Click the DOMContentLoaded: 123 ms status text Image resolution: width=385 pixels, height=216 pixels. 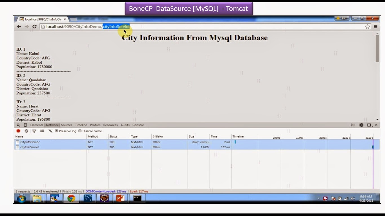(x=106, y=191)
